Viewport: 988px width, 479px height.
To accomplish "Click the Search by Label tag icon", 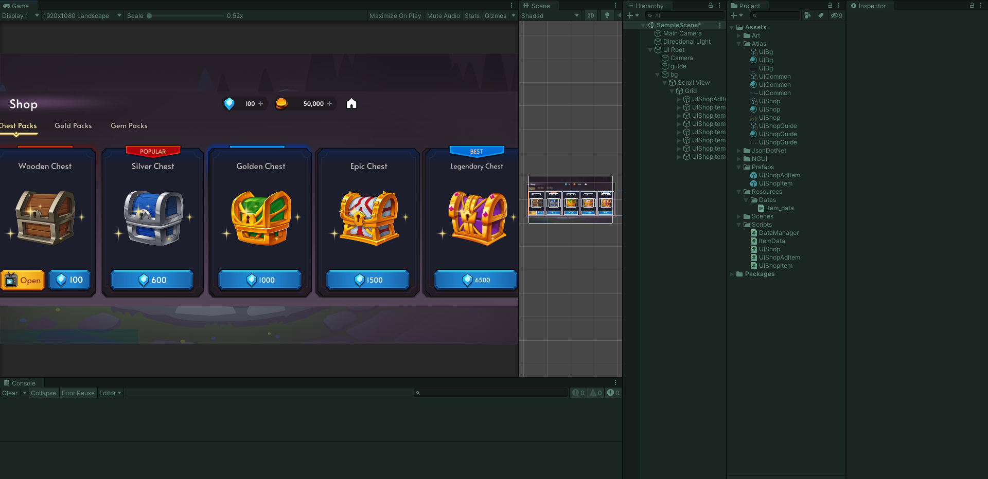I will pyautogui.click(x=821, y=15).
